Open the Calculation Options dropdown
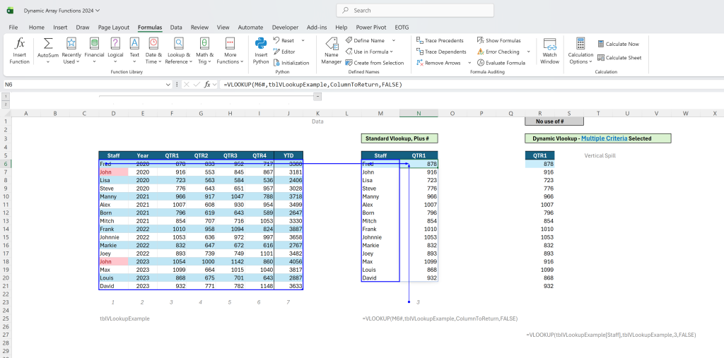The height and width of the screenshot is (358, 724). point(581,52)
